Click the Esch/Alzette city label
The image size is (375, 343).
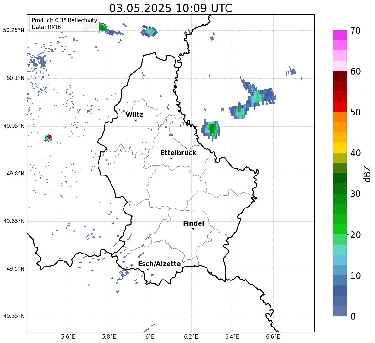[x=159, y=264]
